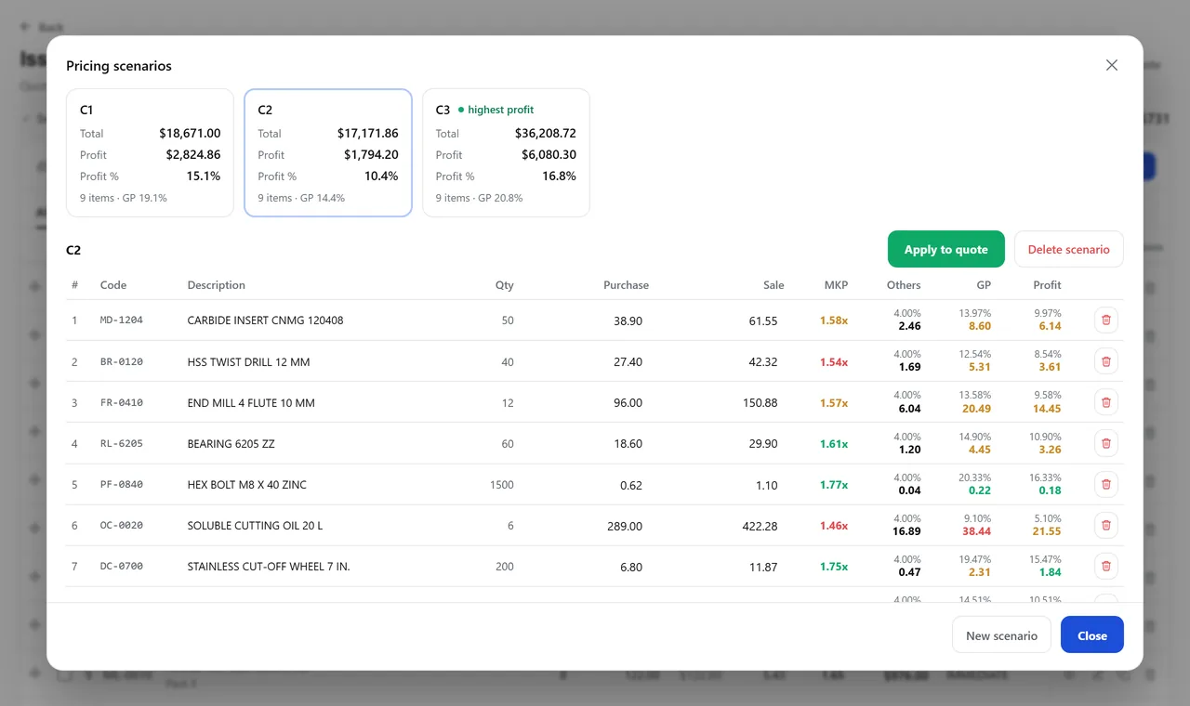This screenshot has height=706, width=1190.
Task: Click code RL-6205
Action: click(122, 443)
